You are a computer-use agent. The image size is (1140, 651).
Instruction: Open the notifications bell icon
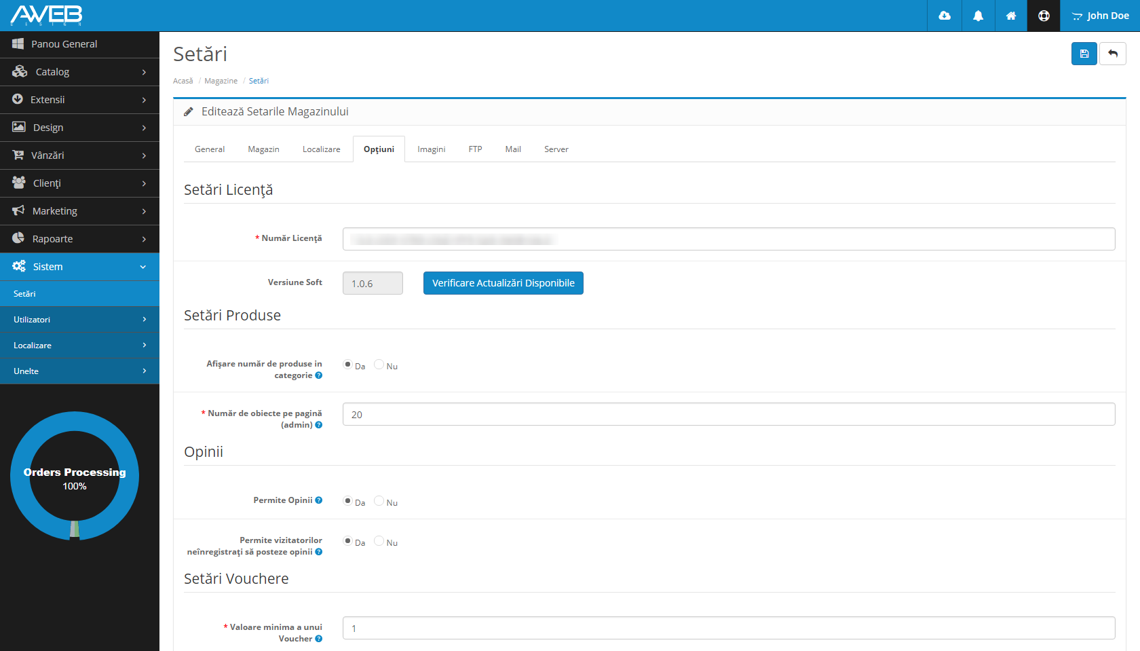[978, 16]
